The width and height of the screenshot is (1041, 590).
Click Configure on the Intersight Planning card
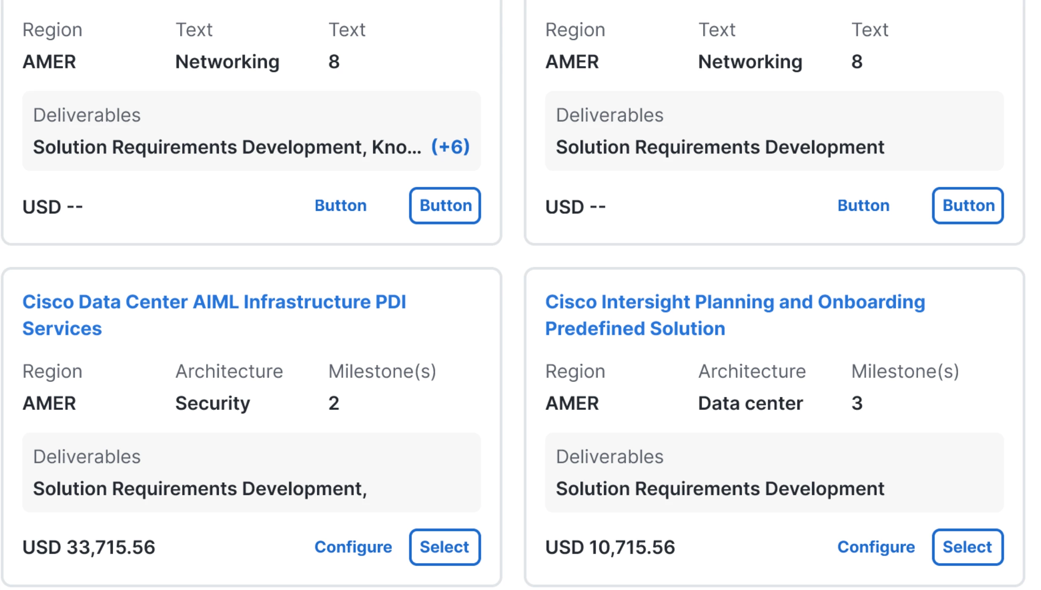[876, 547]
